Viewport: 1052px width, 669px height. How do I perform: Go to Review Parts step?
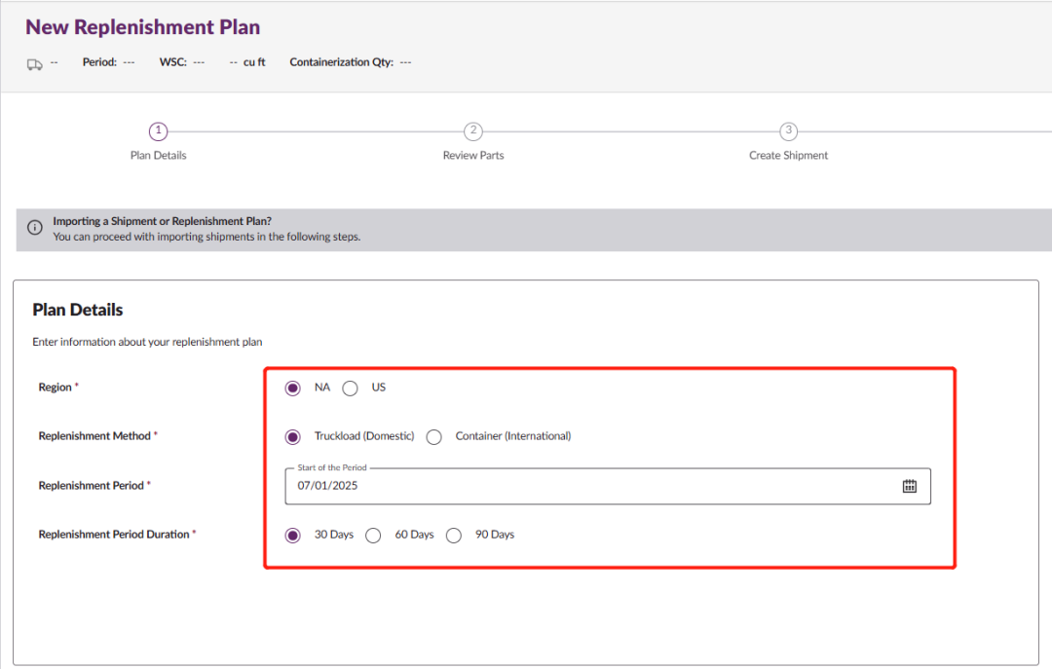point(473,156)
